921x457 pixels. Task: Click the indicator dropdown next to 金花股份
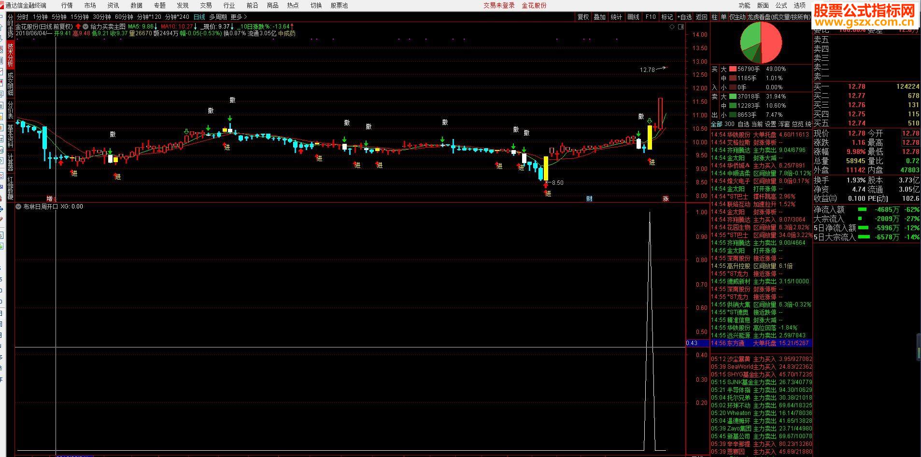coord(85,27)
